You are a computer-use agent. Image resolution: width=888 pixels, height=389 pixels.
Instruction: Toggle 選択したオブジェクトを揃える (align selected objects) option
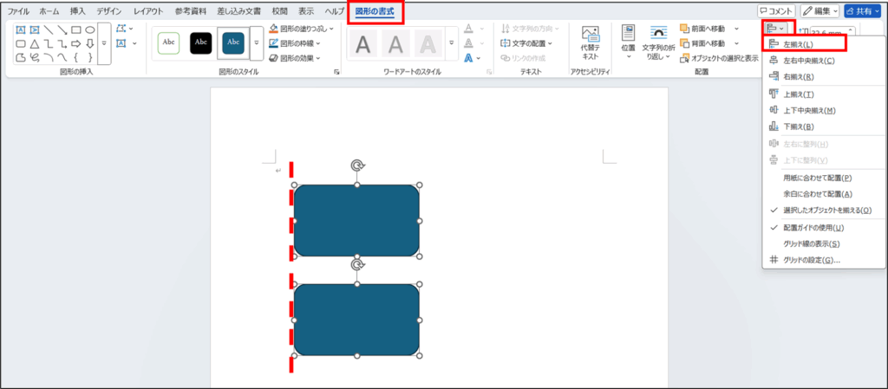pyautogui.click(x=826, y=210)
